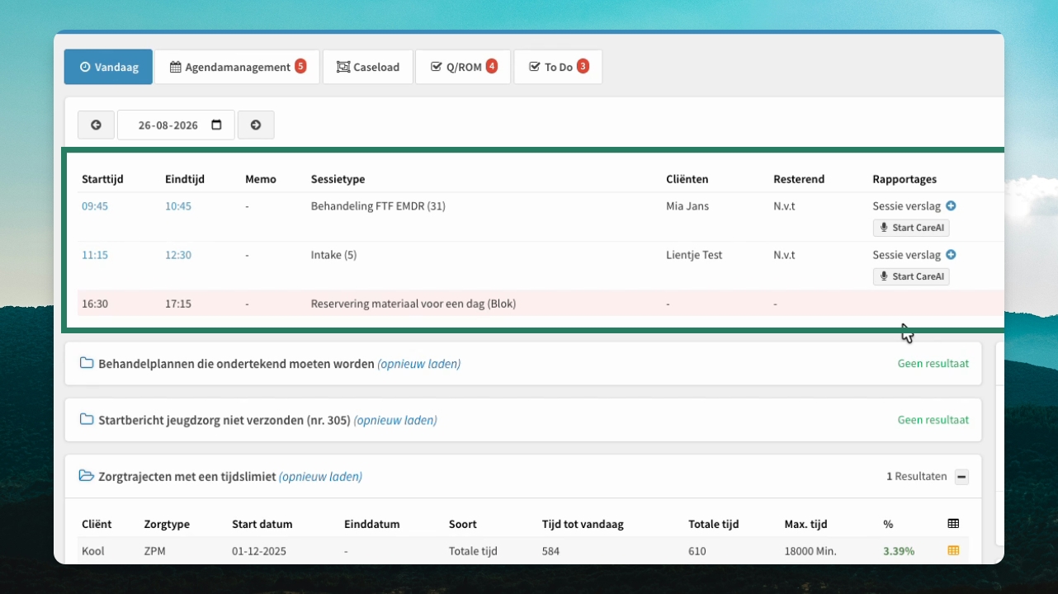Open Q/ROM tab
The width and height of the screenshot is (1058, 594).
[463, 67]
